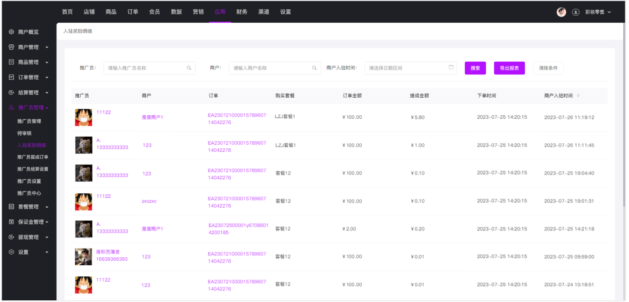Screen dimensions: 629x302
Task: Collapse the 推广员管理 sidebar section
Action: tap(47, 108)
